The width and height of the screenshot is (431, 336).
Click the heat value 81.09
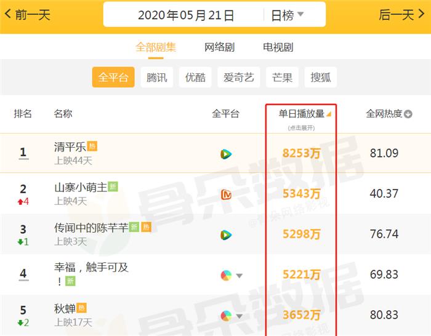coord(384,153)
